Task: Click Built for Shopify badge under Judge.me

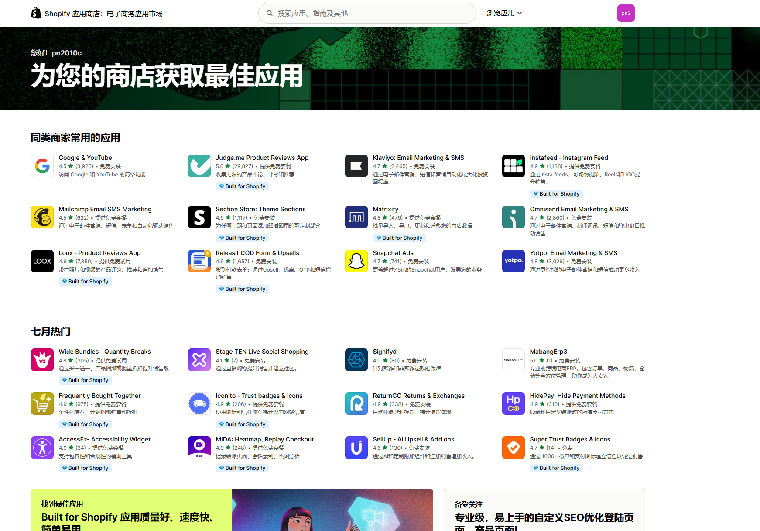Action: pos(242,186)
